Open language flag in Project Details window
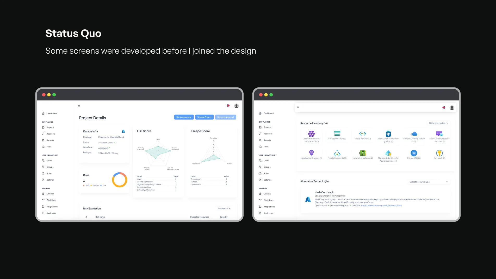 click(228, 106)
